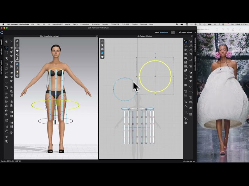Click the Info icon in Preview window

(x=217, y=29)
